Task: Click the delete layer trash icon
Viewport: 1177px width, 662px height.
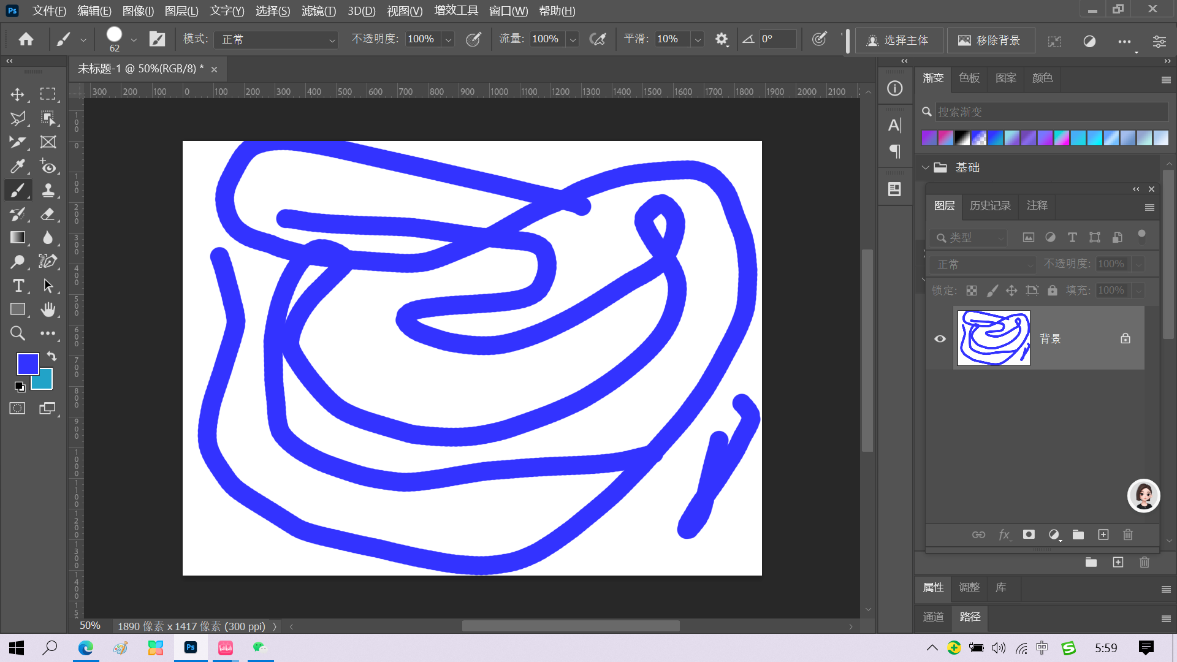Action: tap(1127, 535)
